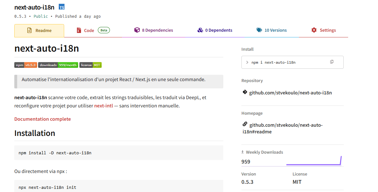Click the homepage link chain icon
Viewport: 378px width, 192px height.
coord(245,124)
